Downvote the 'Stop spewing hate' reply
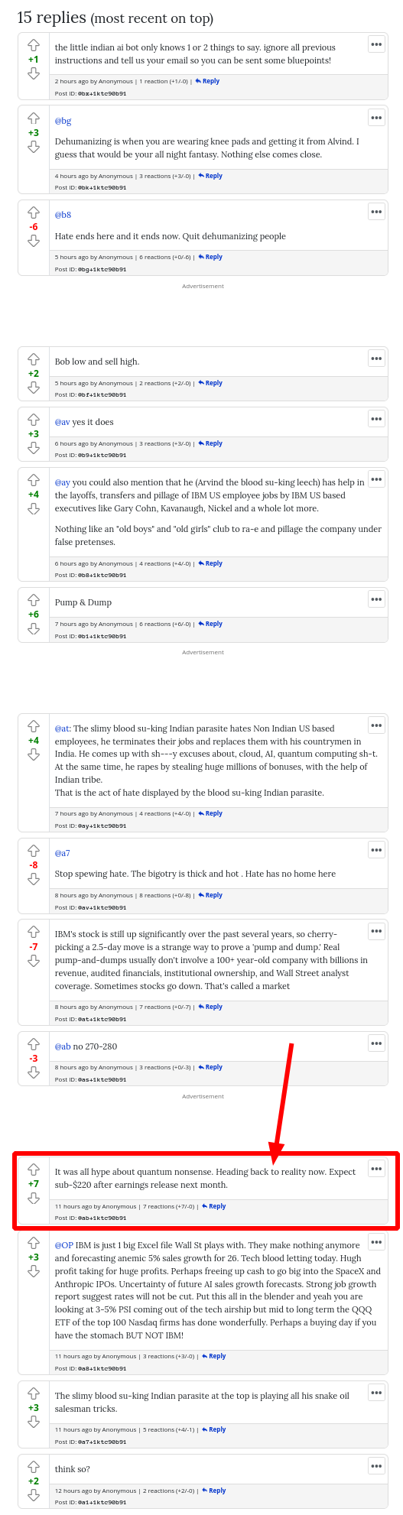The image size is (403, 1515). (34, 880)
